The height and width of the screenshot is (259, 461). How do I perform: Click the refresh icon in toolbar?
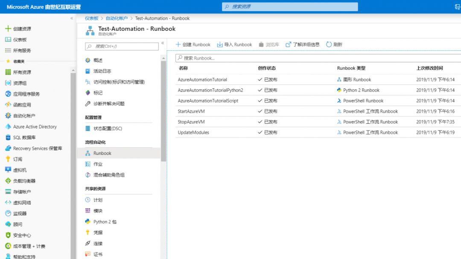coord(329,44)
